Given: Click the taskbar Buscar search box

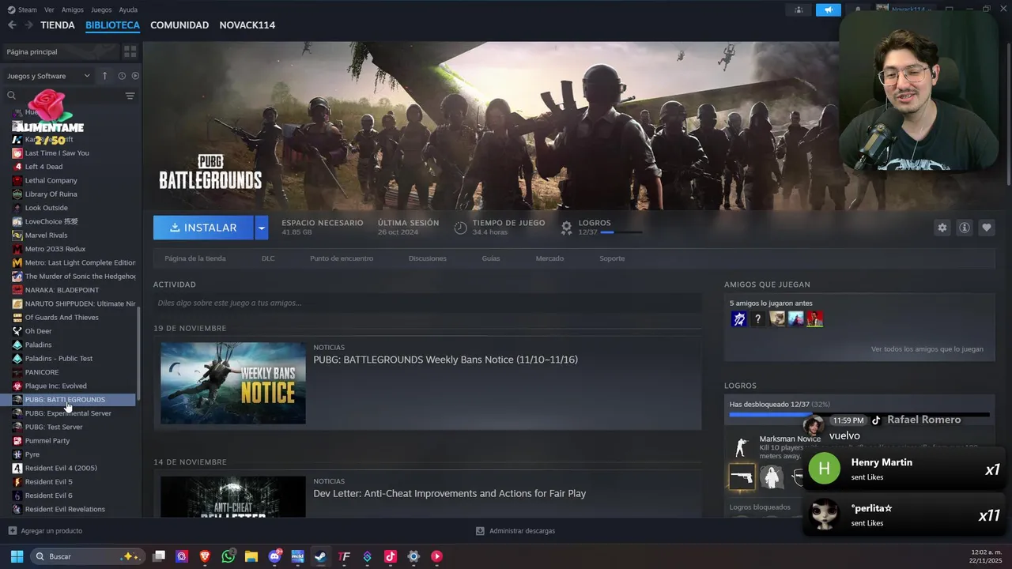Looking at the screenshot, I should coord(88,556).
